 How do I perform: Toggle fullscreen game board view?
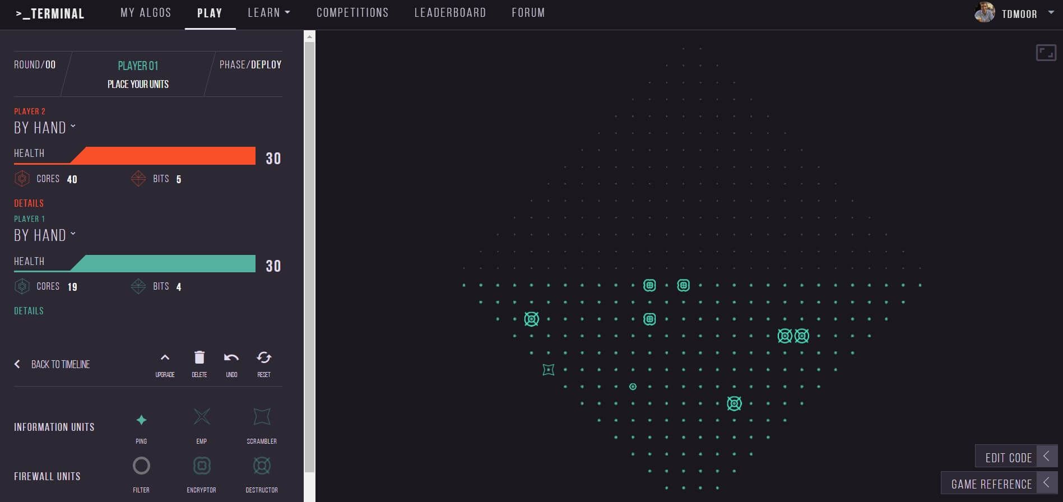click(x=1046, y=53)
